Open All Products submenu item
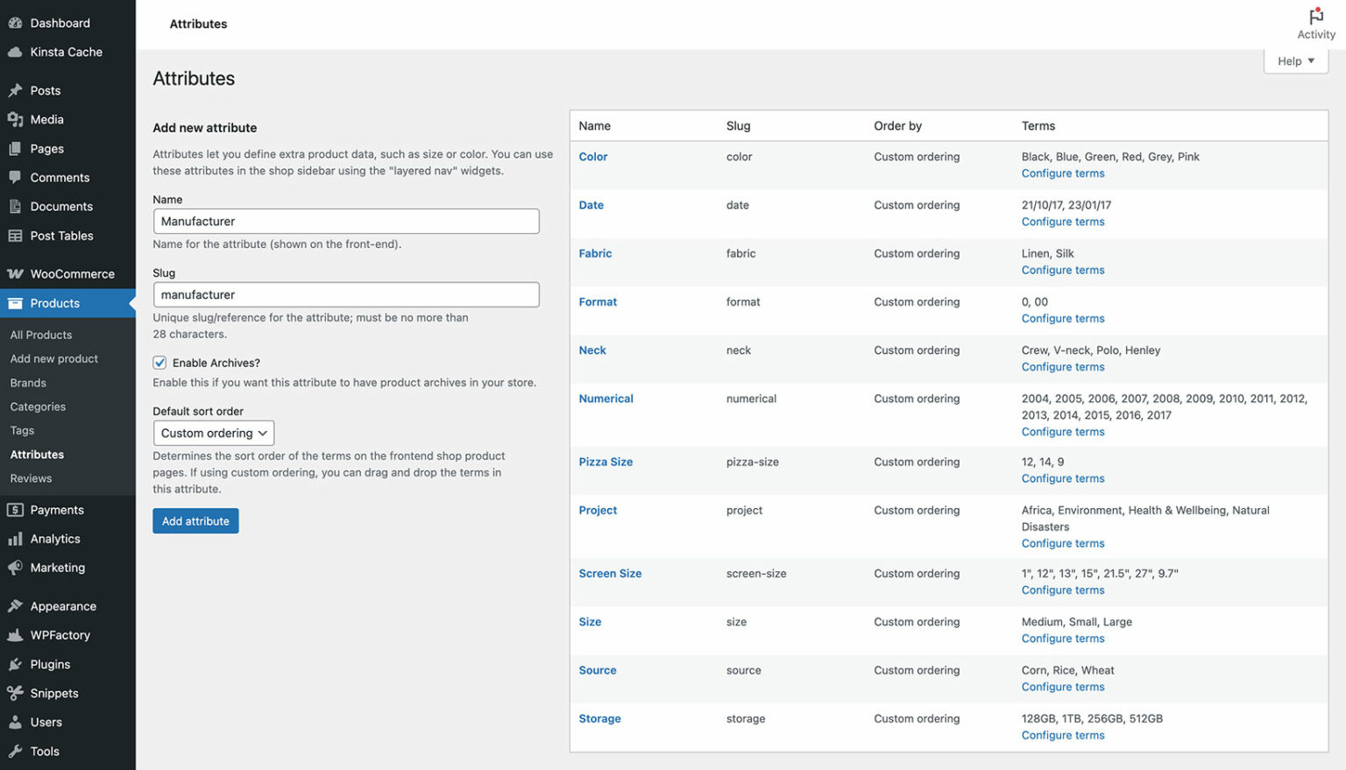Screen dimensions: 1346x770 (x=41, y=335)
